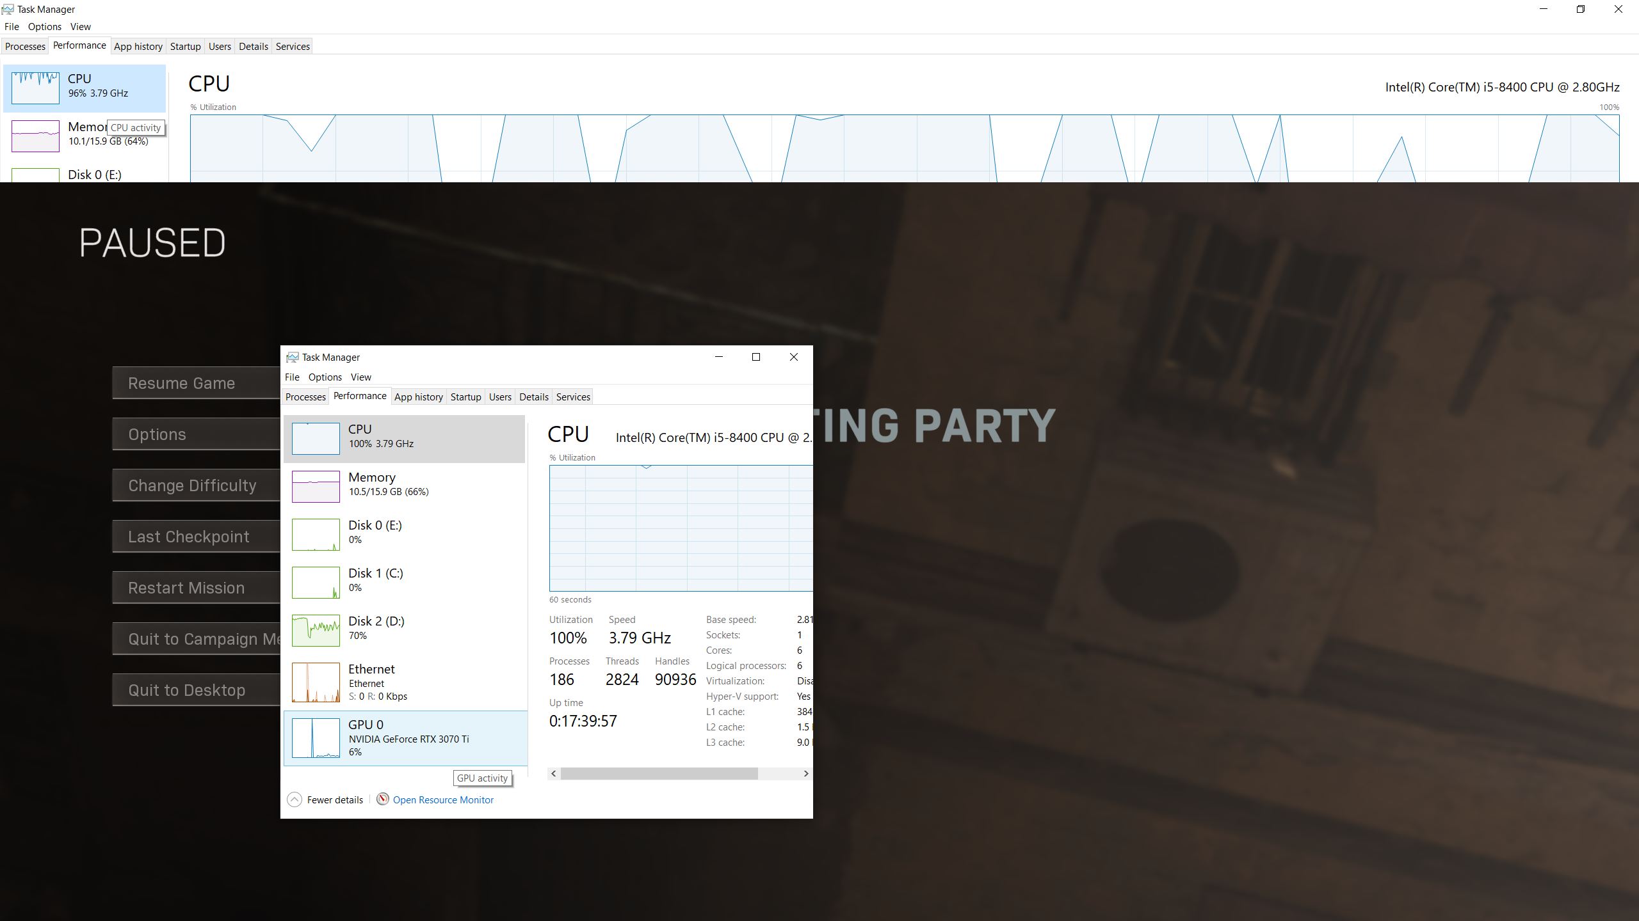Switch to the Services tab
The height and width of the screenshot is (921, 1639).
point(572,397)
